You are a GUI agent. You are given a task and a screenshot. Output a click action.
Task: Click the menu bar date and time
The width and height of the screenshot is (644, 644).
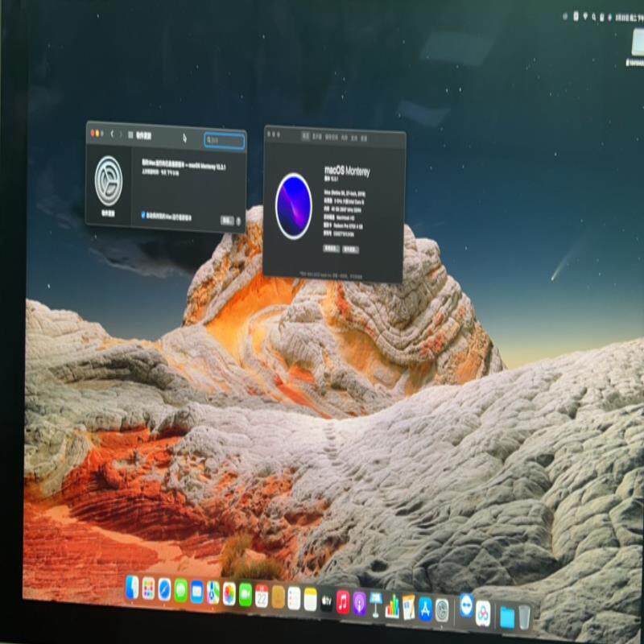pyautogui.click(x=630, y=18)
